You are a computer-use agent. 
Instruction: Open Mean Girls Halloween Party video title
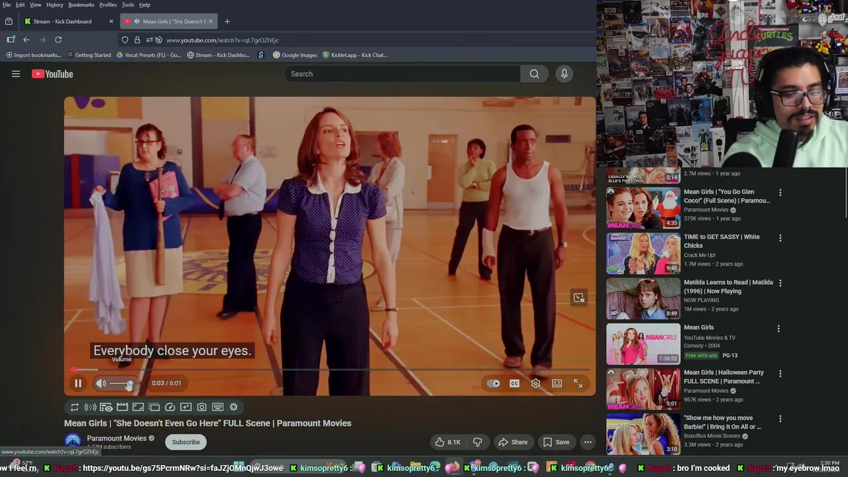(x=723, y=377)
